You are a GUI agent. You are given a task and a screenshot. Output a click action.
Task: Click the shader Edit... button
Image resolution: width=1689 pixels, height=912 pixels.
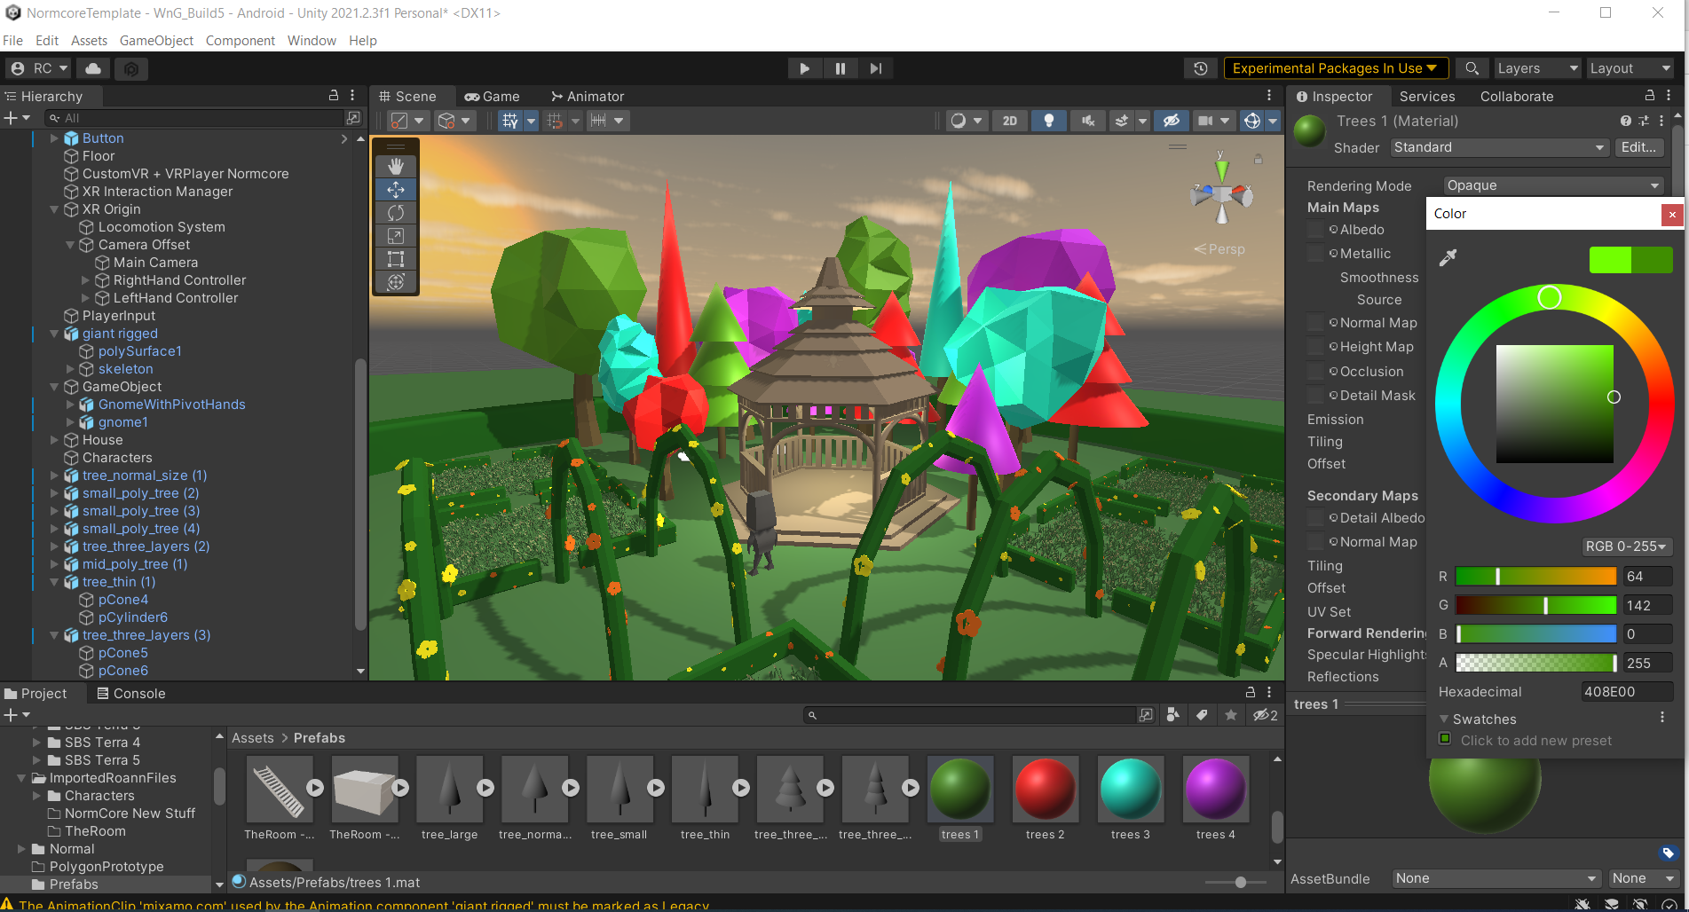[x=1638, y=147]
